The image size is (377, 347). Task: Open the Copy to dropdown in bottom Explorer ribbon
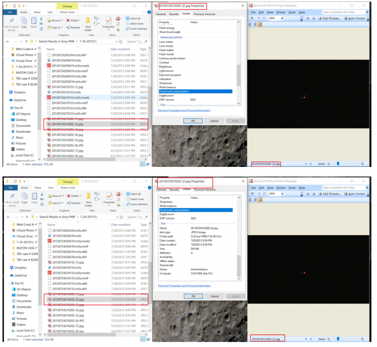pyautogui.click(x=56, y=203)
